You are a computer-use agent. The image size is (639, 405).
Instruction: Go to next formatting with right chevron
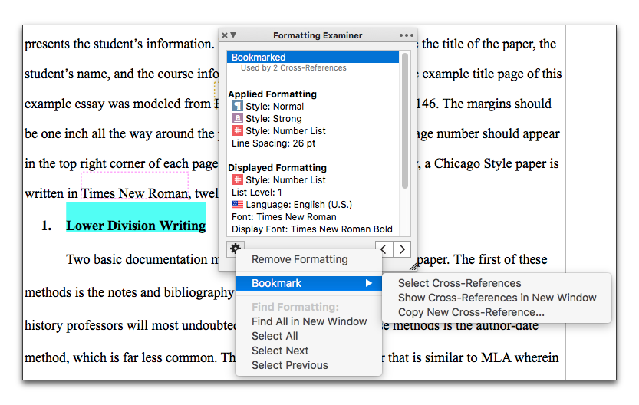(x=402, y=249)
